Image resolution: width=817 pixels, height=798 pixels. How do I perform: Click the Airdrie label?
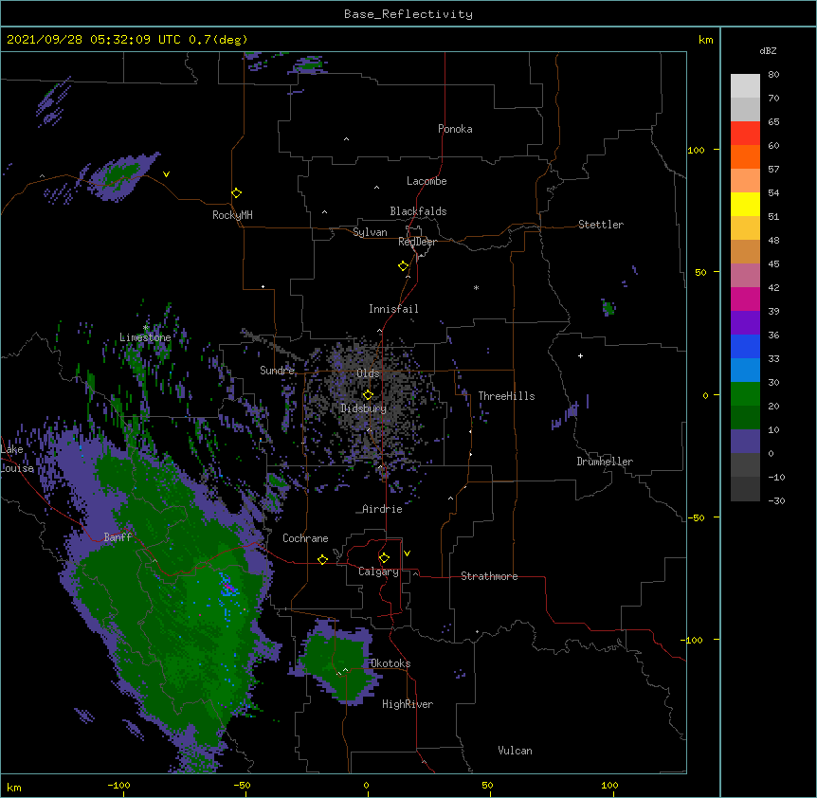point(382,509)
